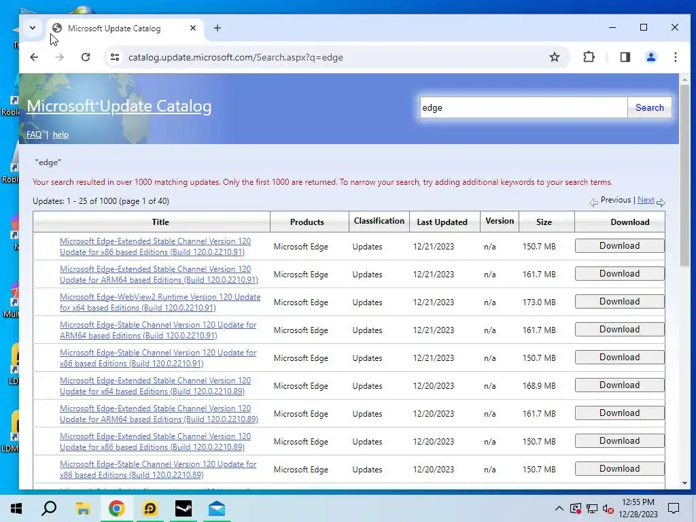Download the WebView2 Runtime x64 update

(620, 302)
